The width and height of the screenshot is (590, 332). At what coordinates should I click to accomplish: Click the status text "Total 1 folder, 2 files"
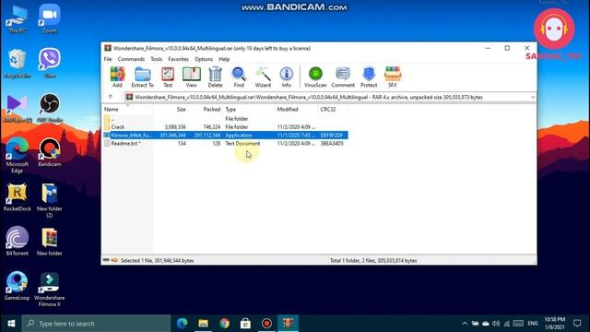pos(357,260)
